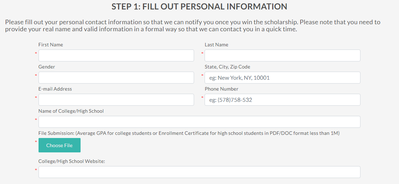Click the College/High School Website field

tap(199, 172)
